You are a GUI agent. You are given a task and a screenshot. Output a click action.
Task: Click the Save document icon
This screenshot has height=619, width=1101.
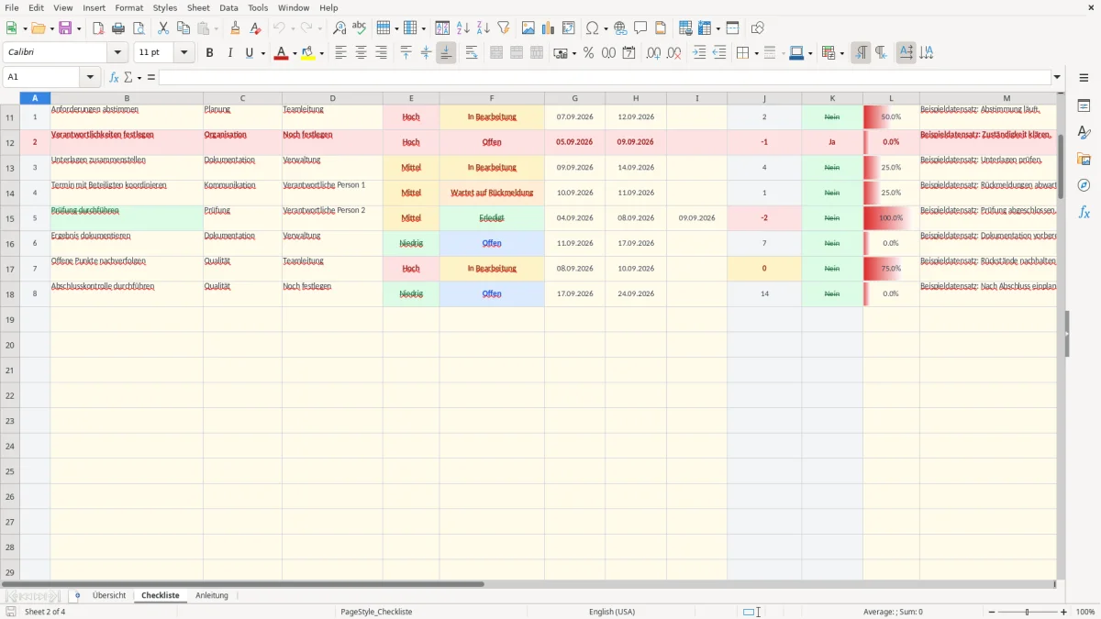[65, 28]
